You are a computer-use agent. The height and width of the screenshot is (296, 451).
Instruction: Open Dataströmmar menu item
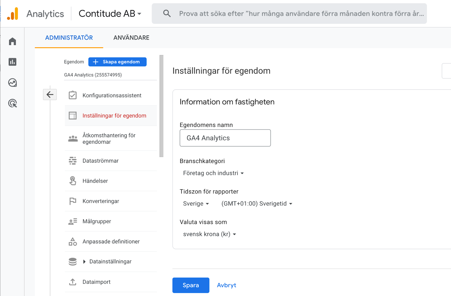[x=111, y=161]
